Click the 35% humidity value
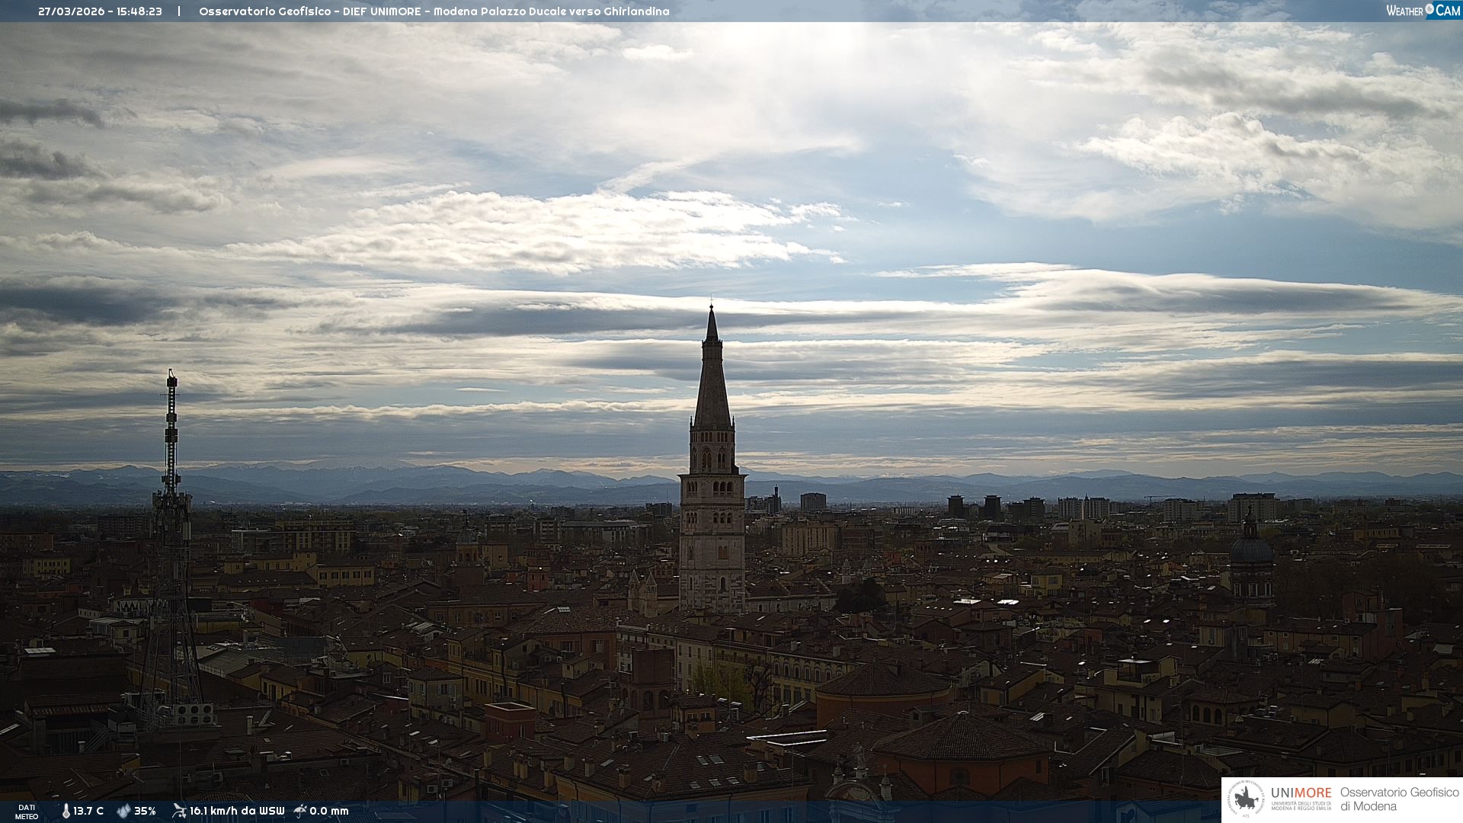Image resolution: width=1463 pixels, height=823 pixels. (x=145, y=811)
